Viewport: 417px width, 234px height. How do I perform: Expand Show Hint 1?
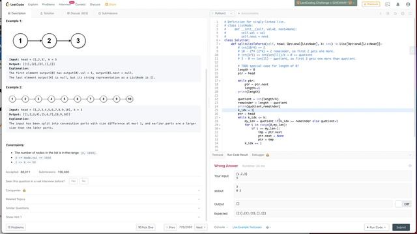click(x=103, y=217)
